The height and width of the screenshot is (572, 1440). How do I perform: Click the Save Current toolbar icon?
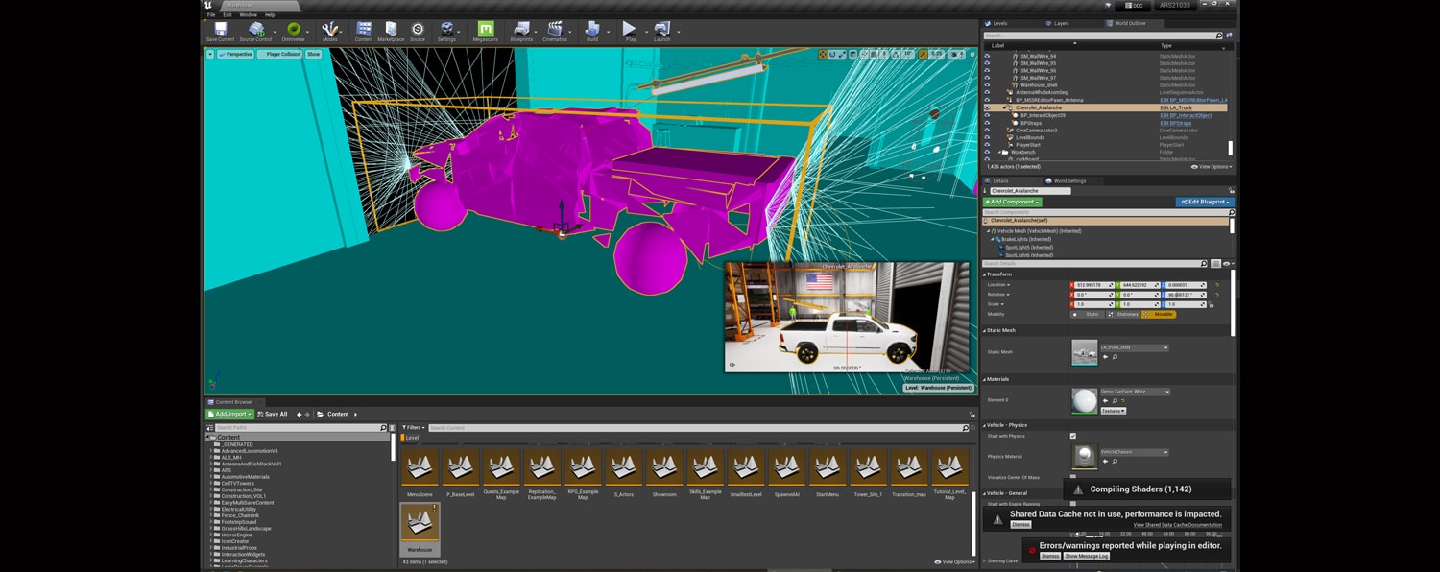220,31
